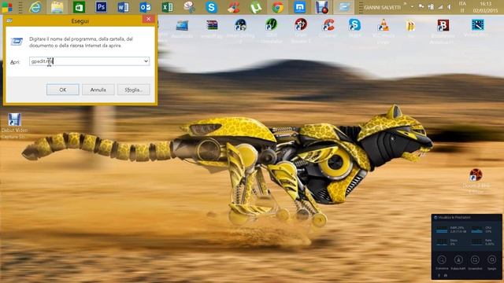Click the Screenshot button in widget
Screen dimensions: 504x283
pos(475,262)
